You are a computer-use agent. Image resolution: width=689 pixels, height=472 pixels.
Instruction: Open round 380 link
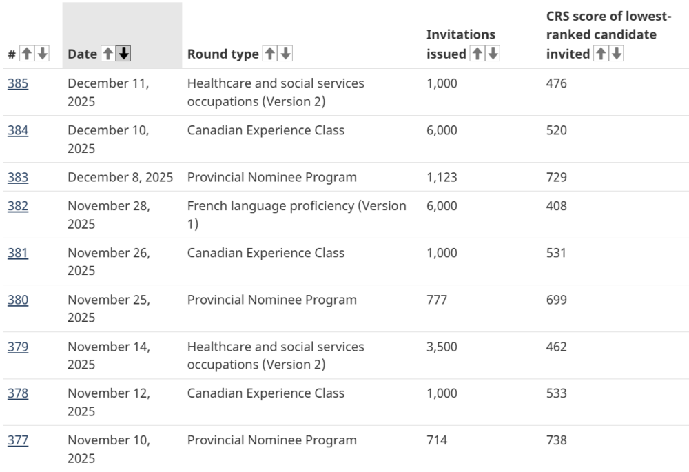click(18, 300)
